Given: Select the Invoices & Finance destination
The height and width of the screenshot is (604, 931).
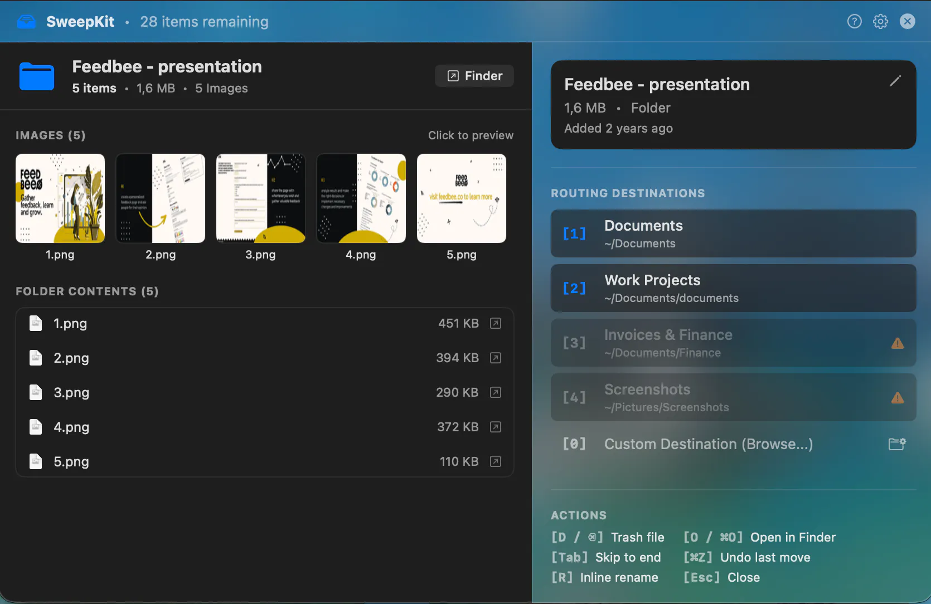Looking at the screenshot, I should pyautogui.click(x=734, y=343).
